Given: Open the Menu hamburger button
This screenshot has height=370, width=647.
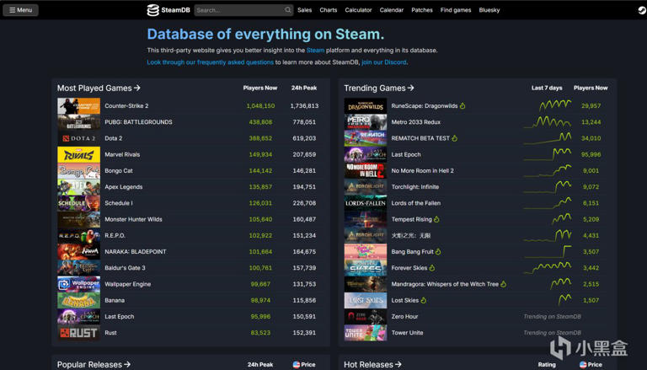Looking at the screenshot, I should click(20, 10).
